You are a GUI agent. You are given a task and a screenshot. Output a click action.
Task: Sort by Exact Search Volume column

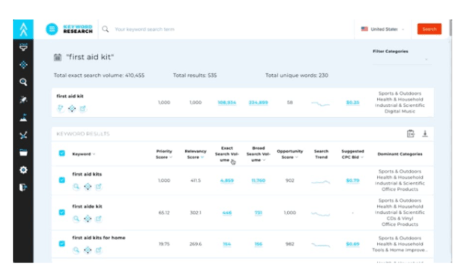point(226,154)
